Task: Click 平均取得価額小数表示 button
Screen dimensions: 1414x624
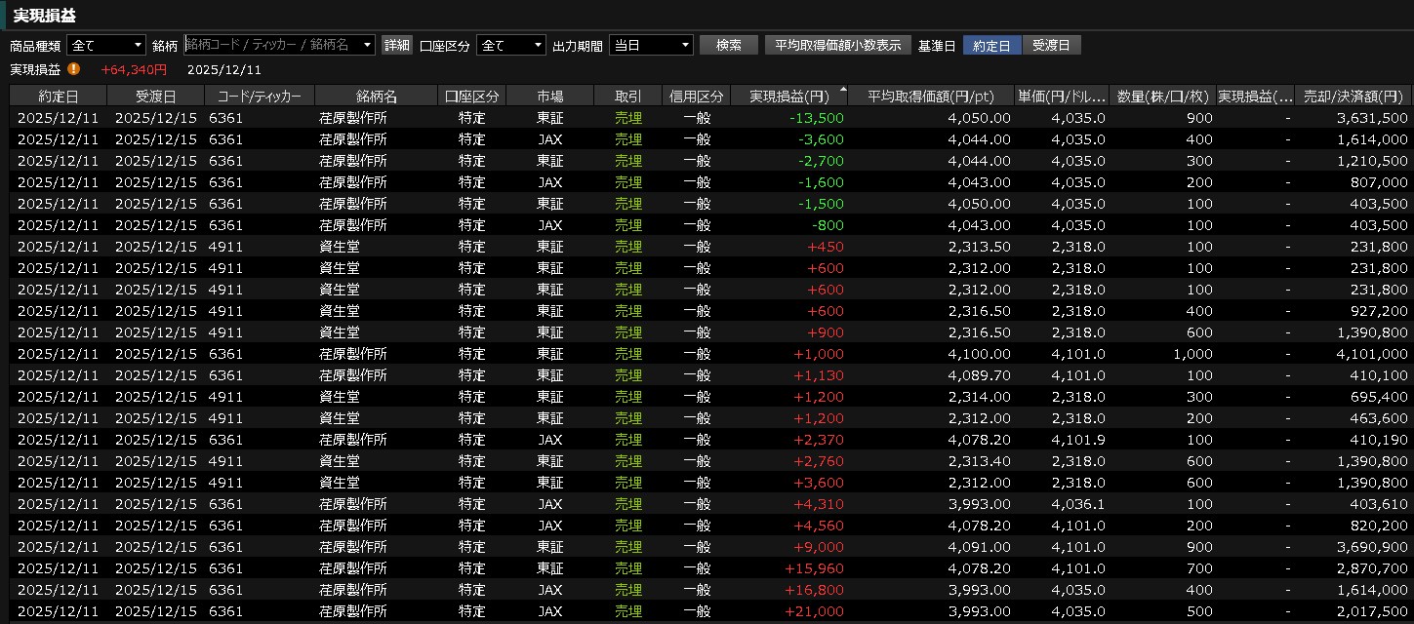Action: pyautogui.click(x=837, y=46)
